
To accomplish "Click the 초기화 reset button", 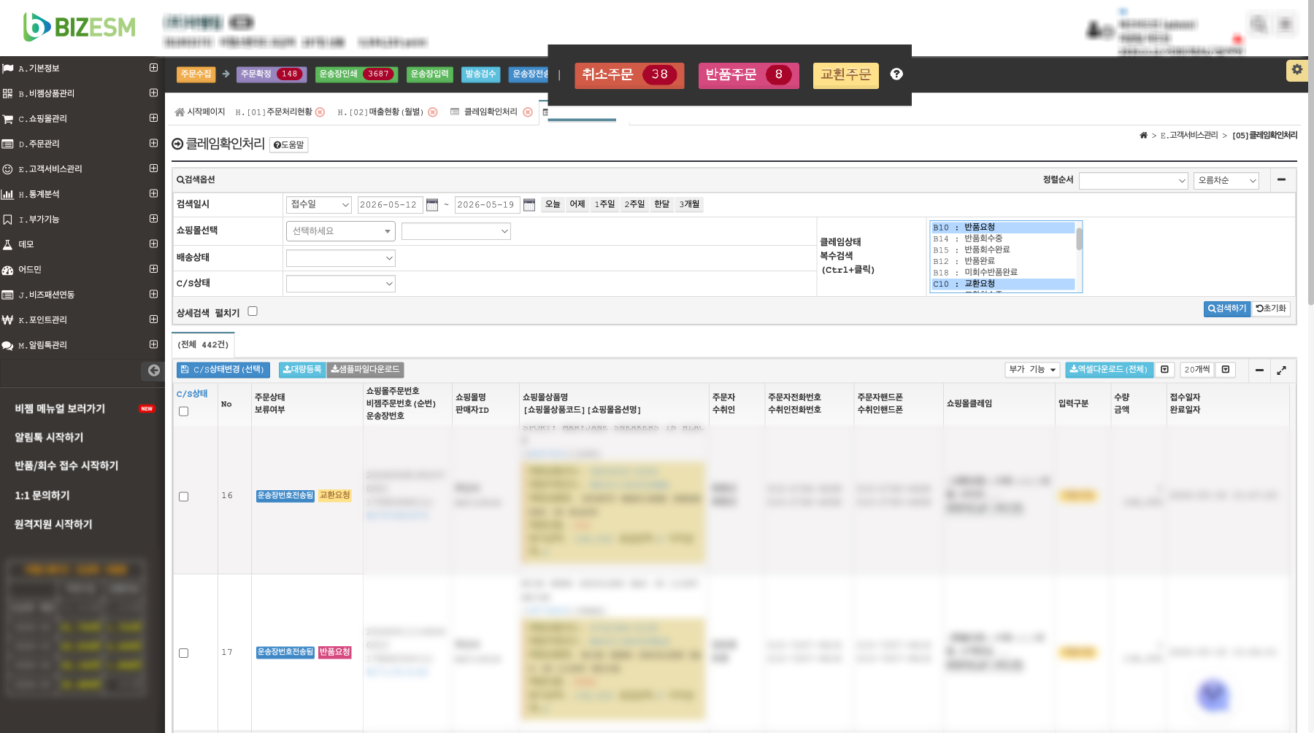I will (x=1271, y=309).
